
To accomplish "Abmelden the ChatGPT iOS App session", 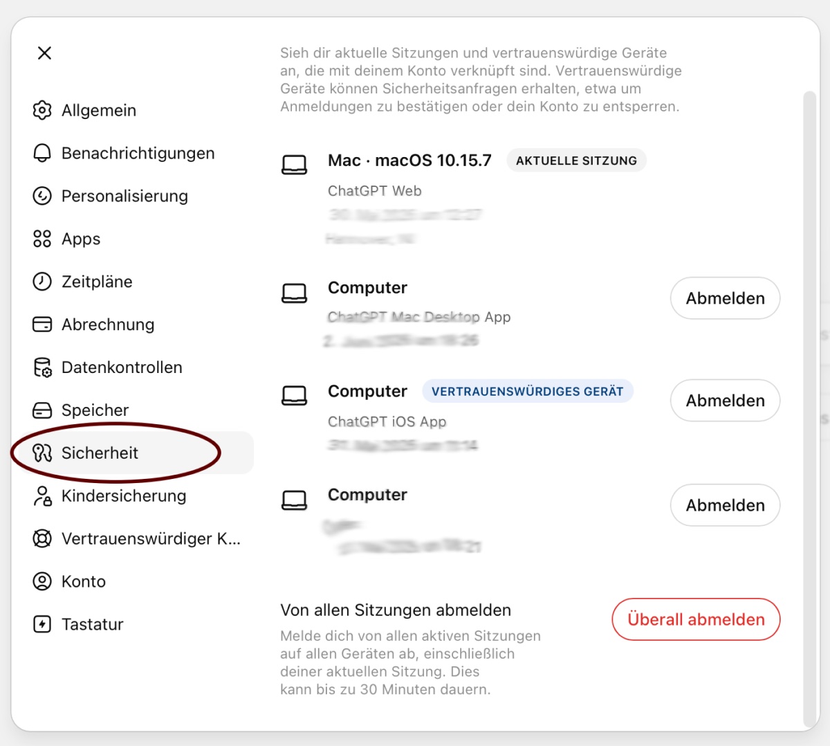I will click(x=725, y=401).
